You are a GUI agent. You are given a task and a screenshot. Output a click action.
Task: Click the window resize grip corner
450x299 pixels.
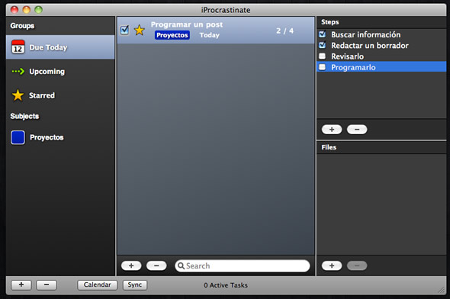click(442, 290)
